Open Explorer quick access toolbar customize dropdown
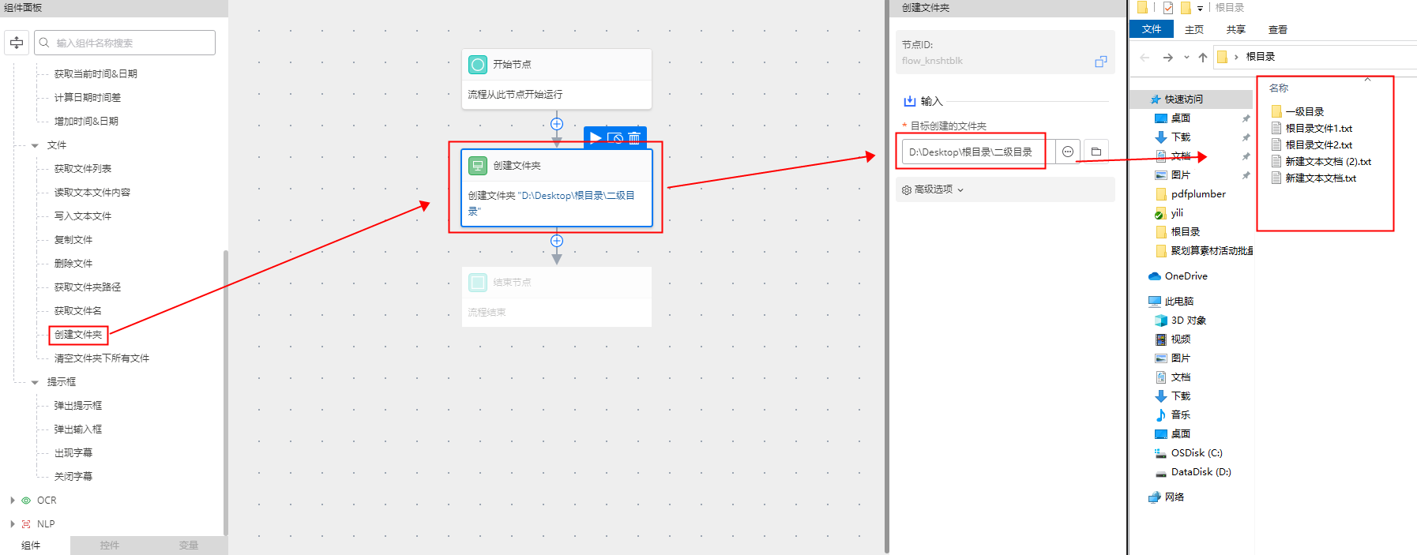The width and height of the screenshot is (1417, 555). pyautogui.click(x=1200, y=8)
